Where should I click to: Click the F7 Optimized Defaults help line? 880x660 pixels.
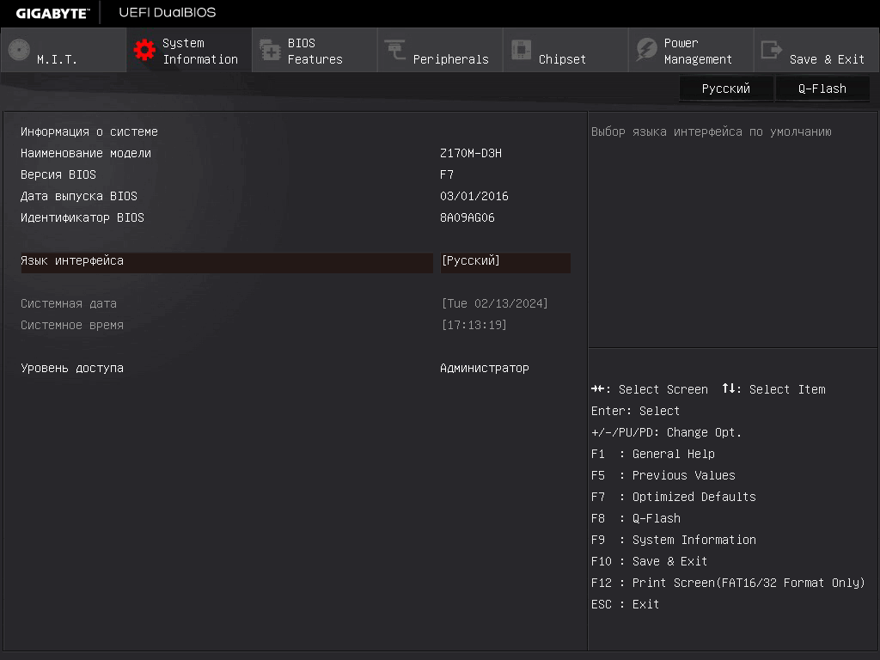coord(674,497)
